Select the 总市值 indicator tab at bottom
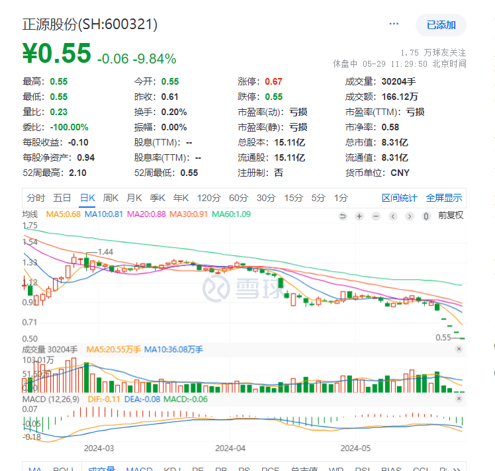 tap(304, 468)
